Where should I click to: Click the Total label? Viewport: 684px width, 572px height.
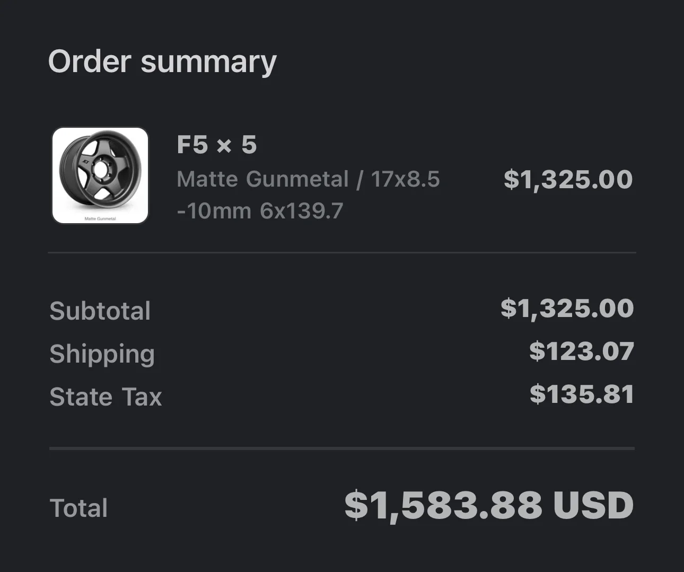(x=78, y=508)
